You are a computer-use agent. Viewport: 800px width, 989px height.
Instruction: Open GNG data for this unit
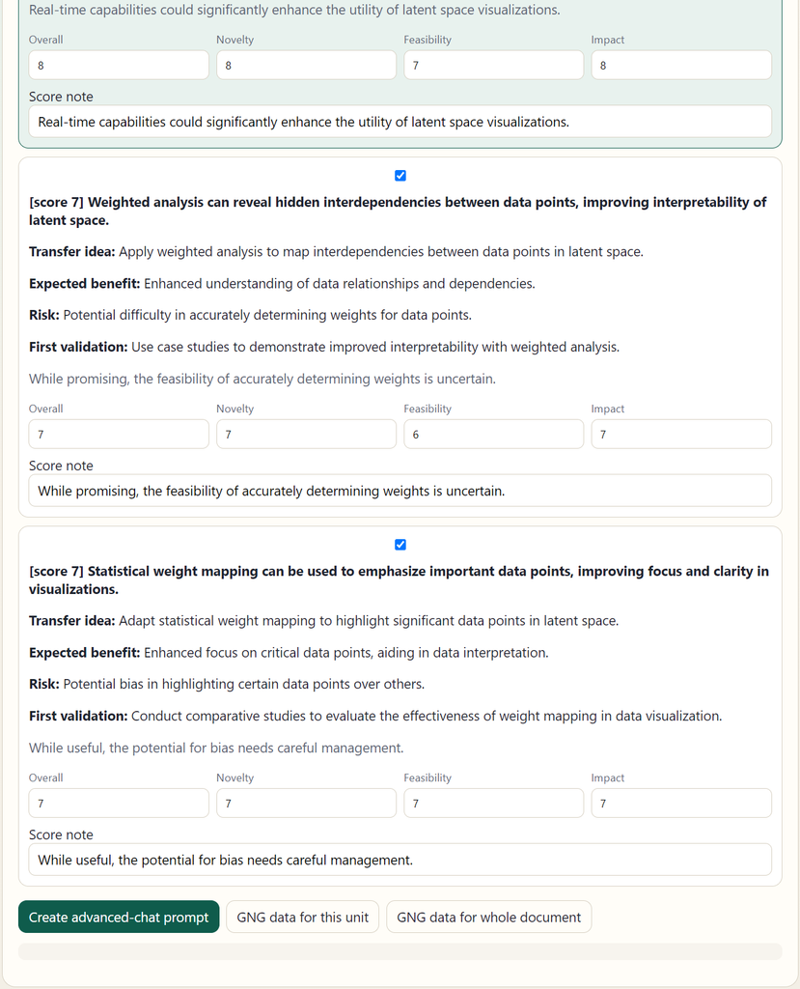303,918
